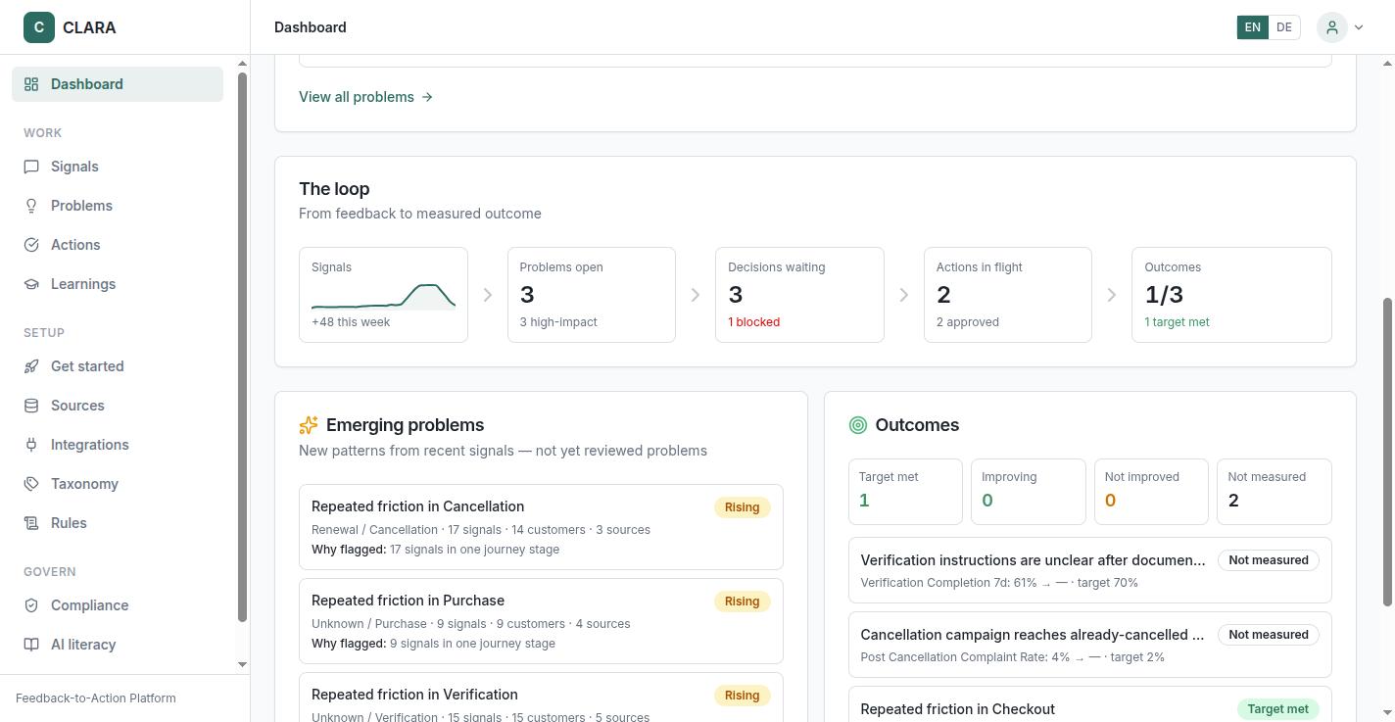
Task: Go to Signals in the sidebar
Action: tap(118, 167)
